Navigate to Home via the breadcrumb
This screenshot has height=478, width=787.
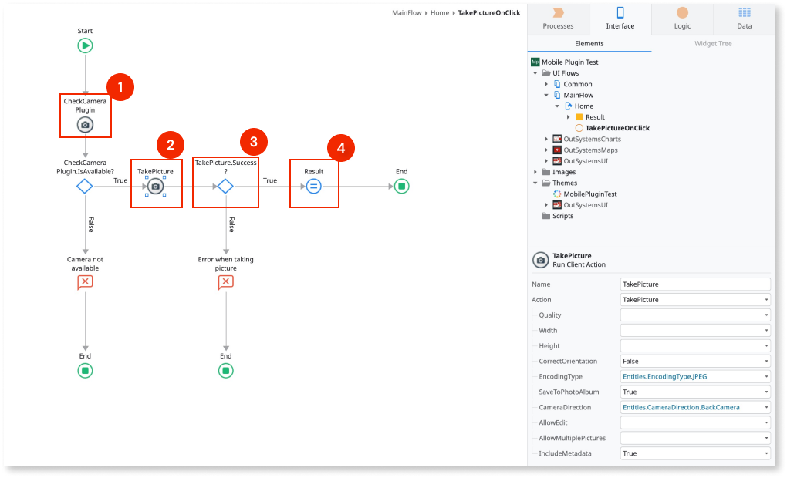point(440,12)
